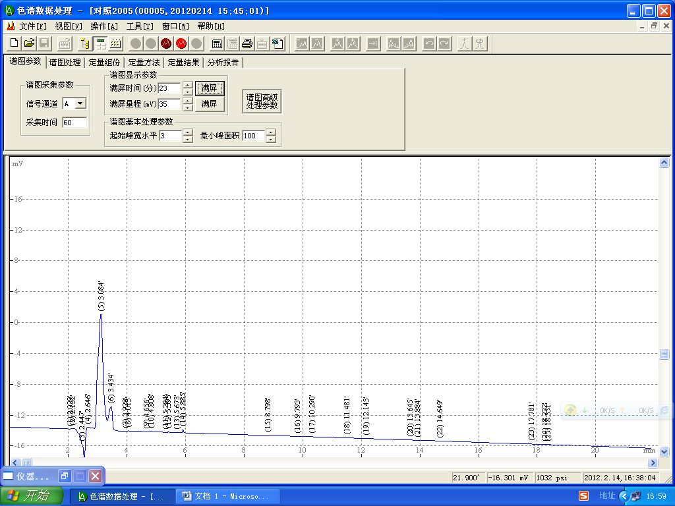This screenshot has width=675, height=506.
Task: Increase 最小峰面积 with up spinner
Action: 271,132
